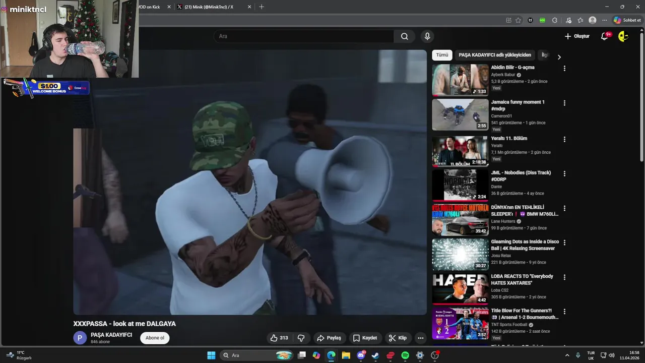
Task: Open Abidin Bilir - G-açma thumbnail
Action: pyautogui.click(x=460, y=80)
